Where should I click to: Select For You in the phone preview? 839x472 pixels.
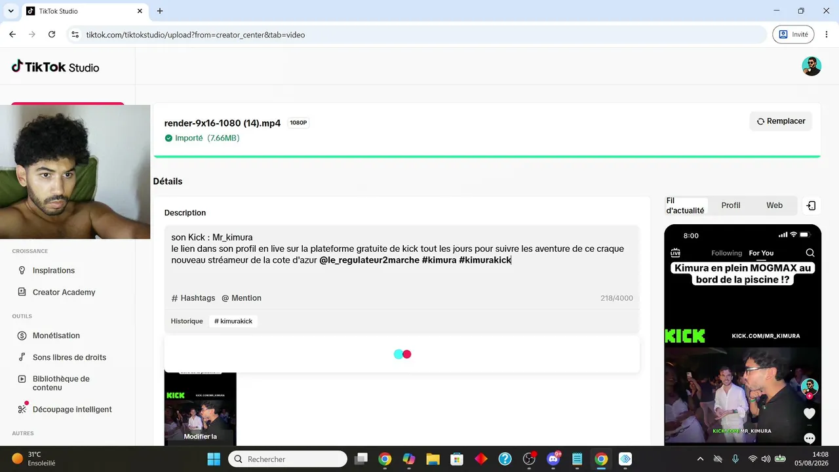click(x=761, y=253)
